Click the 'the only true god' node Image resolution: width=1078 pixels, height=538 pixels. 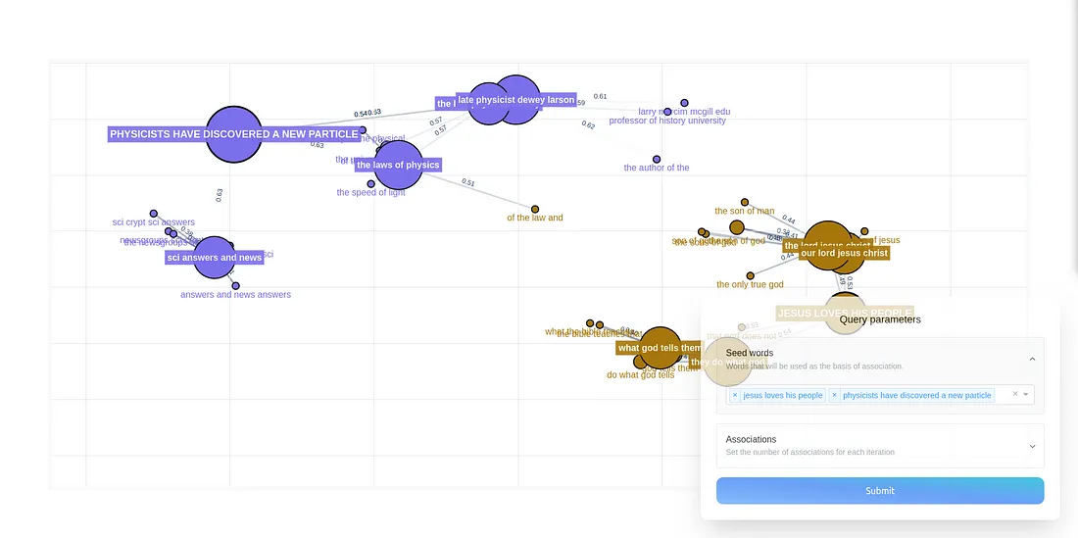(x=750, y=275)
